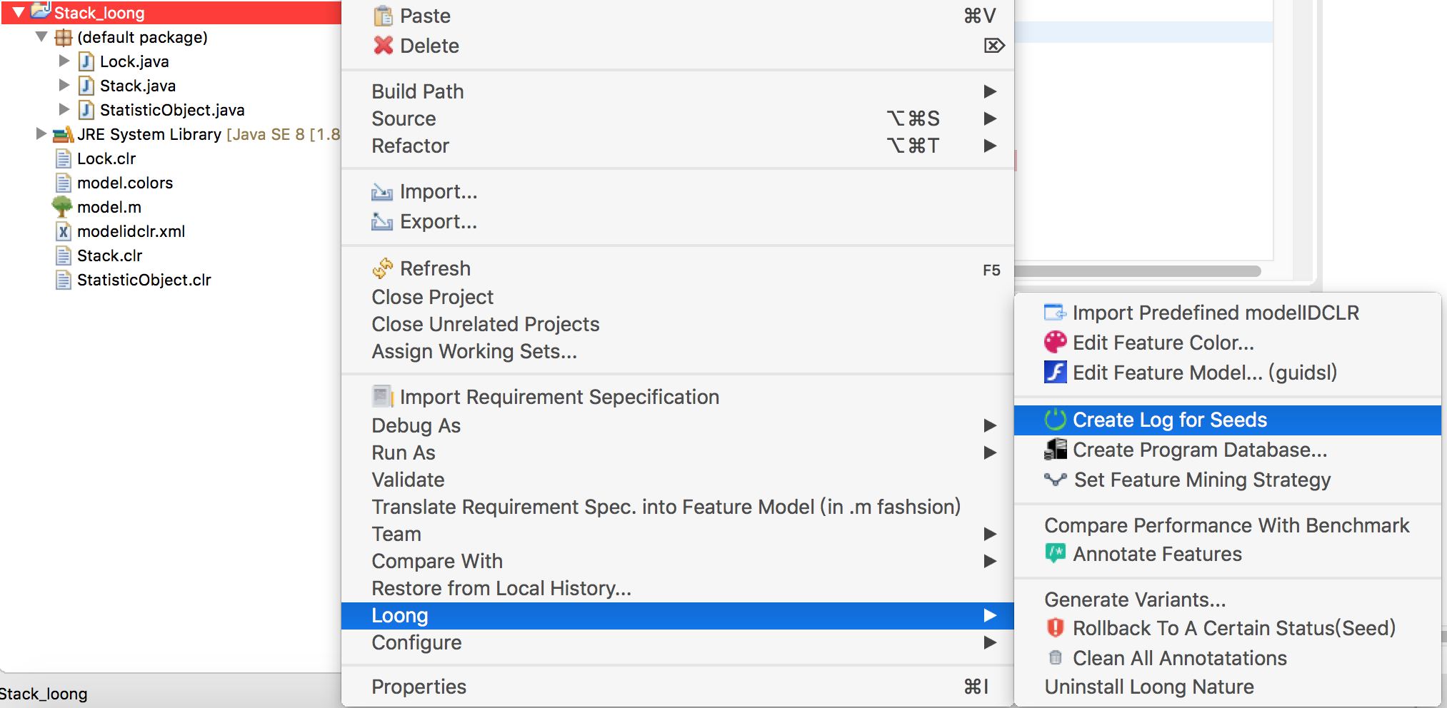Select Generate Variants menu entry
Image resolution: width=1447 pixels, height=708 pixels.
coord(1134,600)
